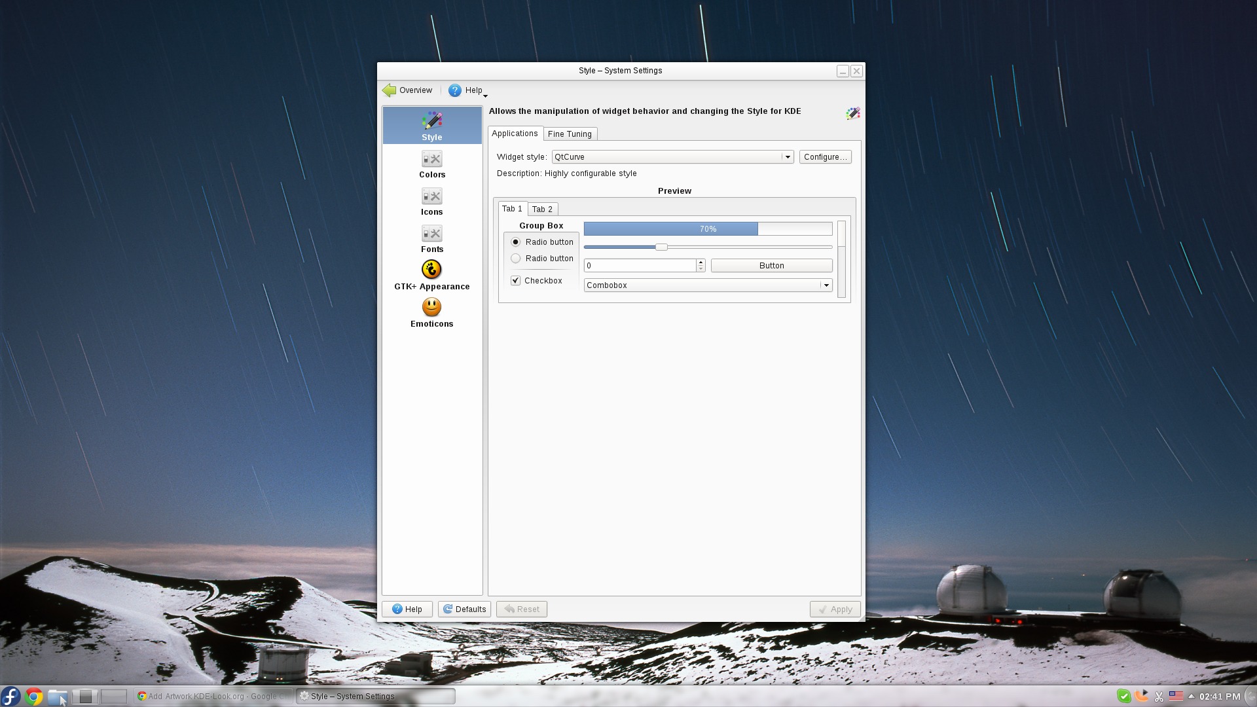Viewport: 1257px width, 707px height.
Task: Click the Reset button
Action: [x=522, y=609]
